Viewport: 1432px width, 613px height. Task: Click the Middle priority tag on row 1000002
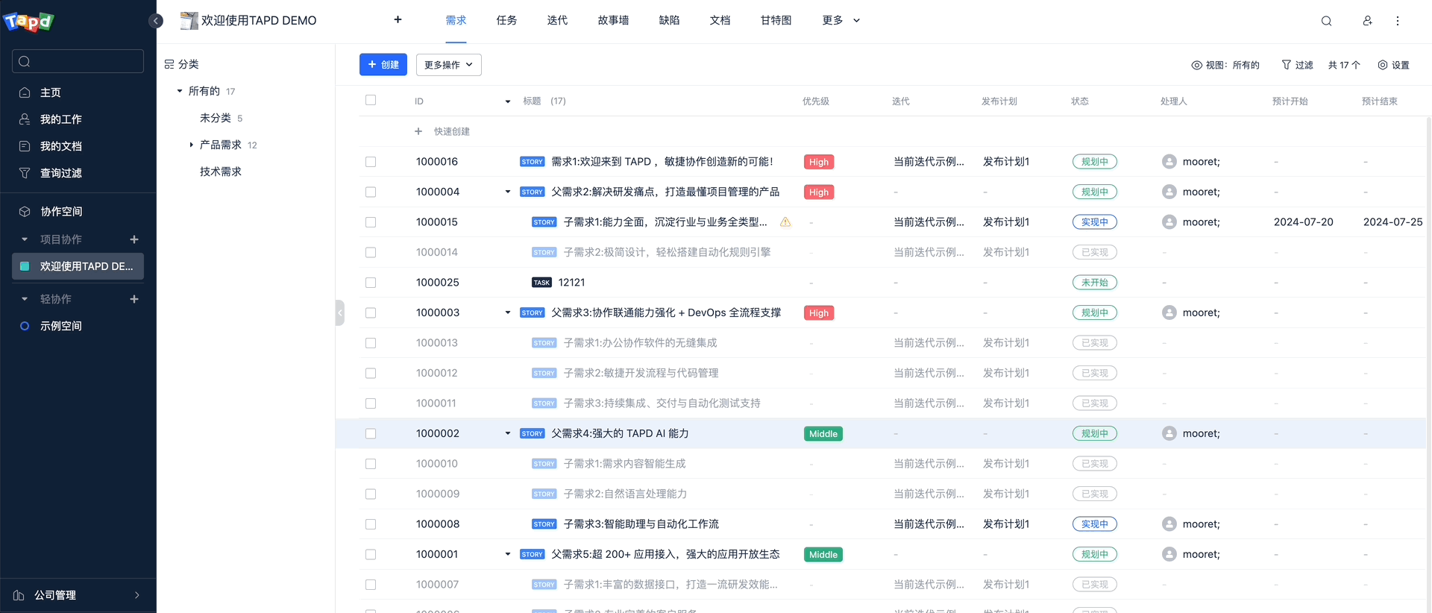(823, 433)
